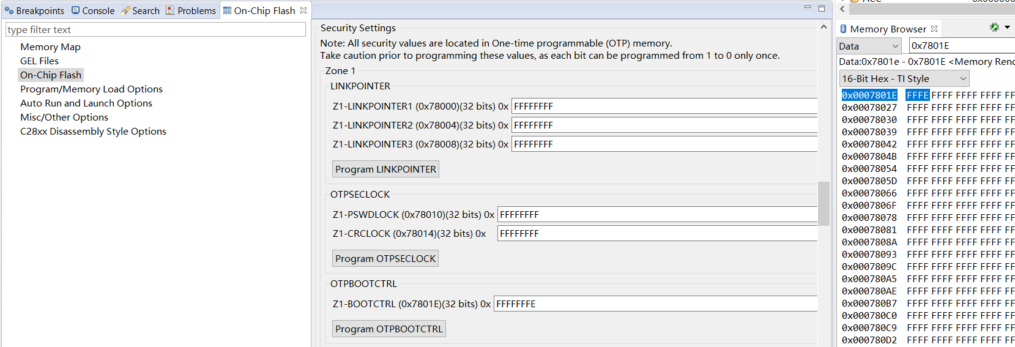
Task: Close the Memory Browser view
Action: (934, 29)
